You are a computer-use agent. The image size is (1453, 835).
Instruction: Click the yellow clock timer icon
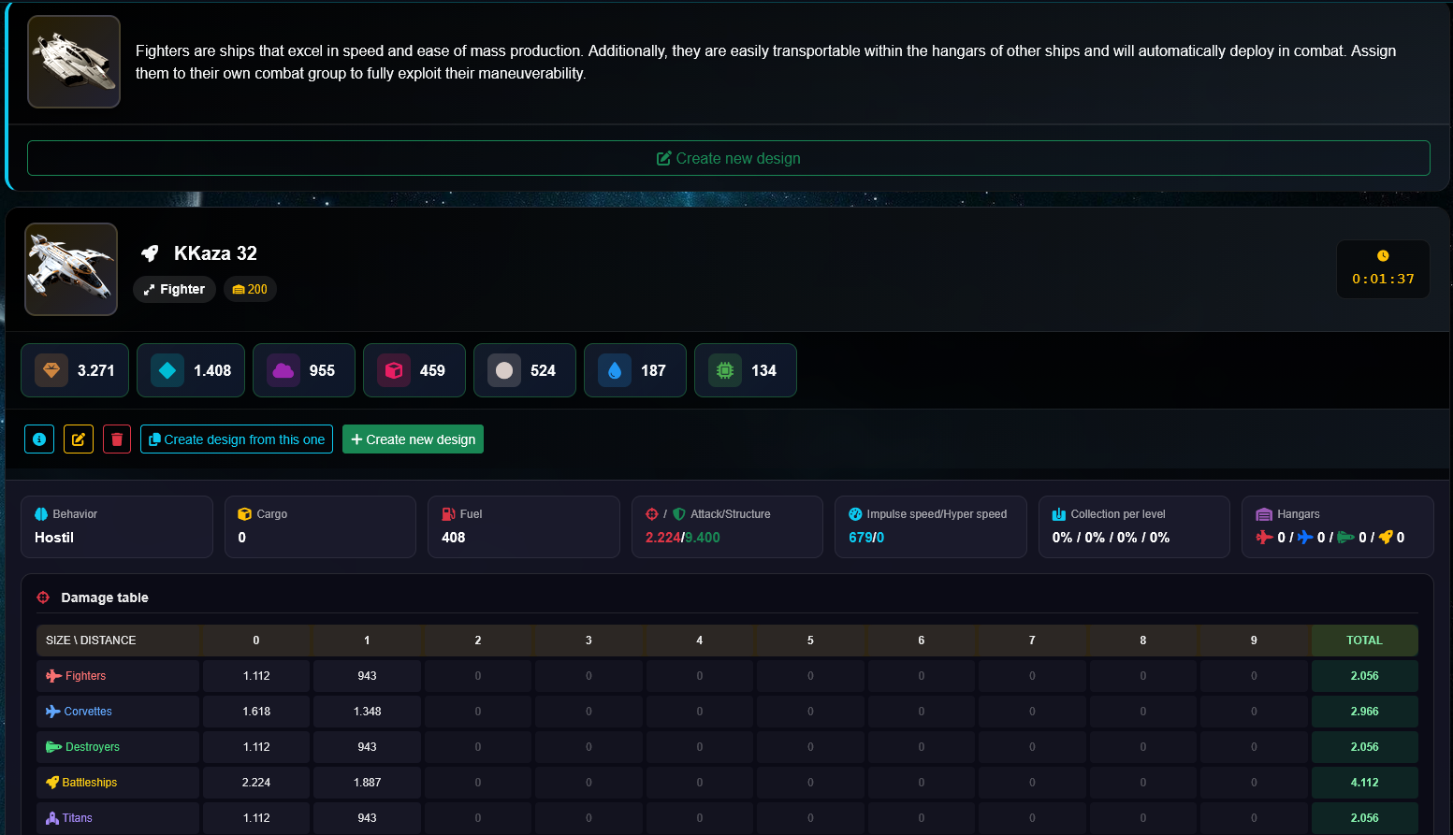coord(1383,256)
